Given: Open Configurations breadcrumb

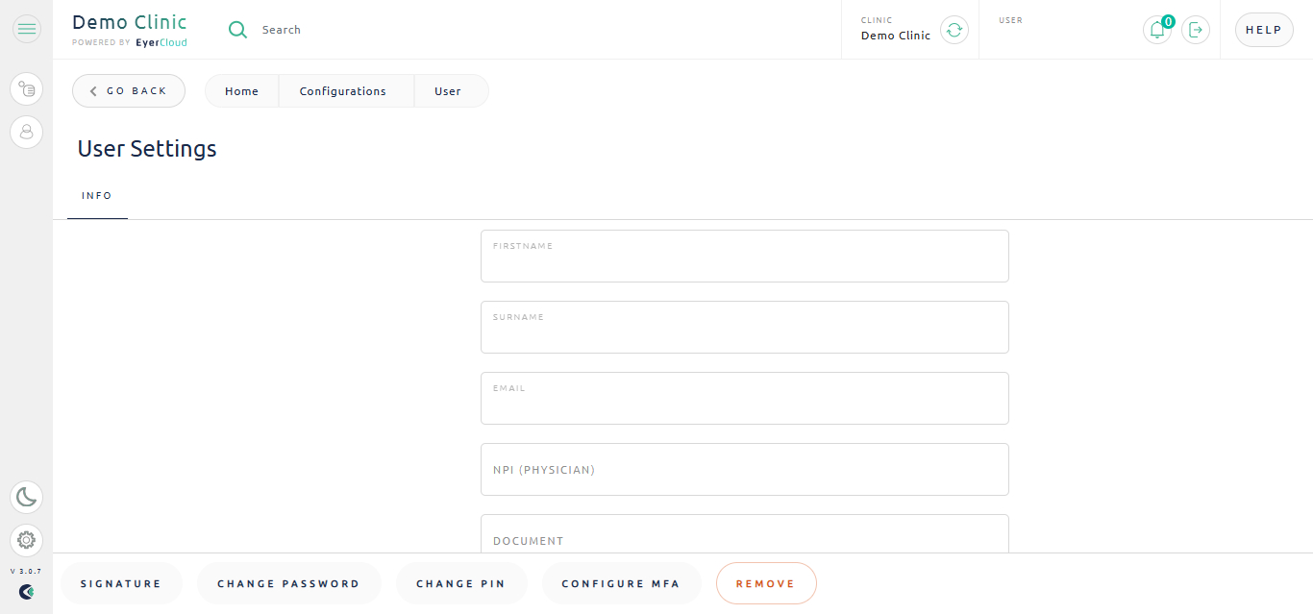Looking at the screenshot, I should pyautogui.click(x=343, y=91).
